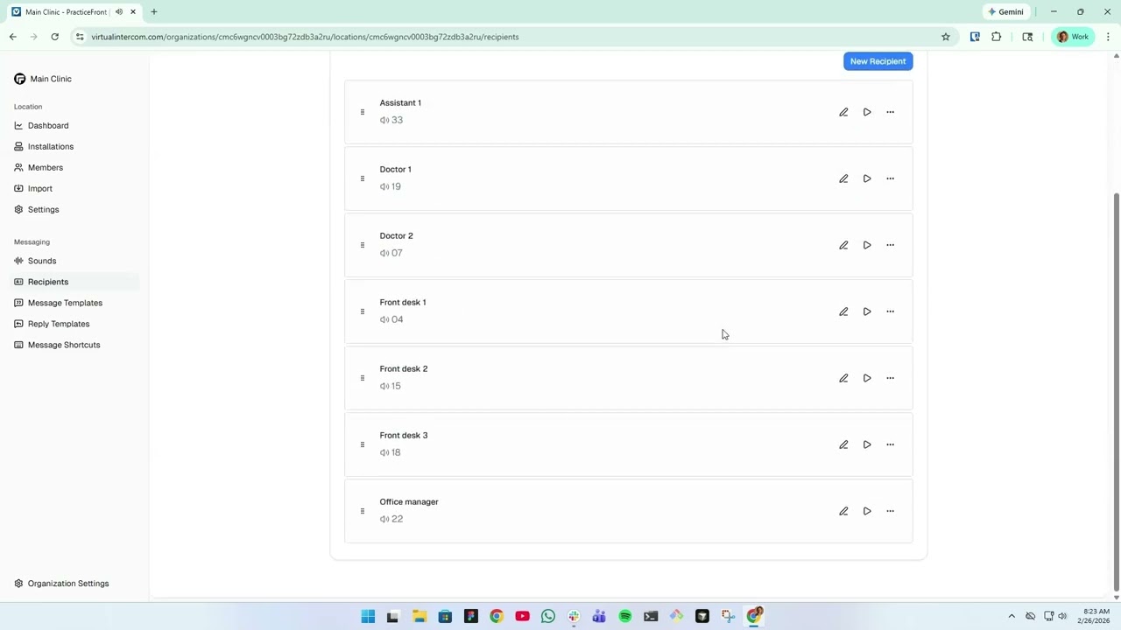
Task: Play sound for Doctor 1
Action: 867,178
